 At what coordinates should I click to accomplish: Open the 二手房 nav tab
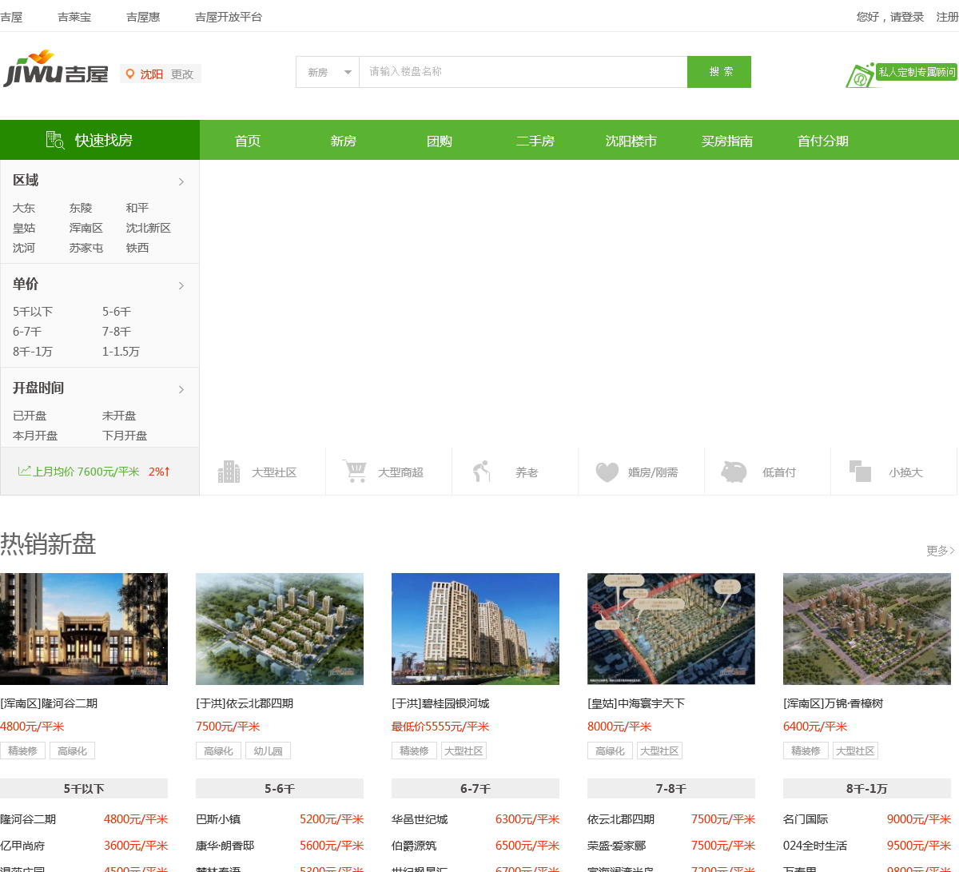pyautogui.click(x=535, y=141)
